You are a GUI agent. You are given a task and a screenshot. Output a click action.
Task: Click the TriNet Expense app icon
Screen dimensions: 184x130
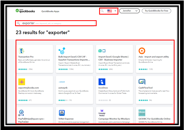tap(62, 113)
